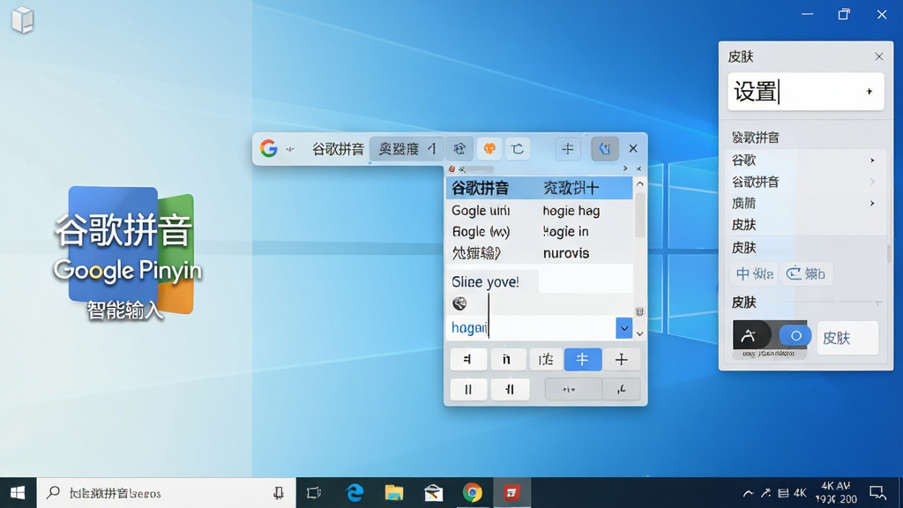Click the button with the curved C arrow icon
The height and width of the screenshot is (508, 903).
(x=806, y=273)
